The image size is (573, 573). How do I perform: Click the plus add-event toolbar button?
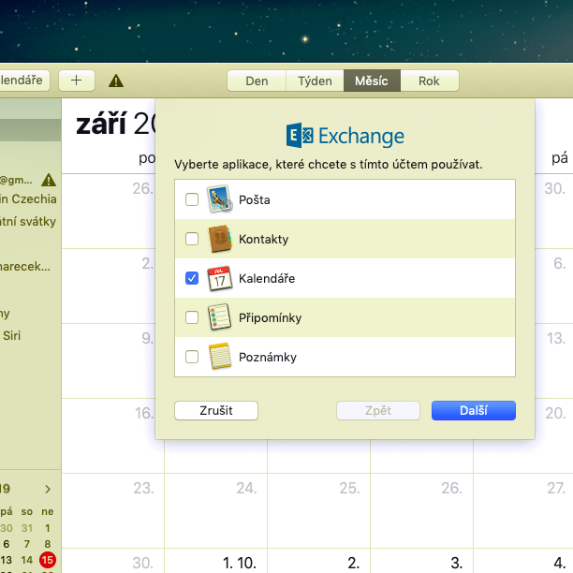click(77, 81)
